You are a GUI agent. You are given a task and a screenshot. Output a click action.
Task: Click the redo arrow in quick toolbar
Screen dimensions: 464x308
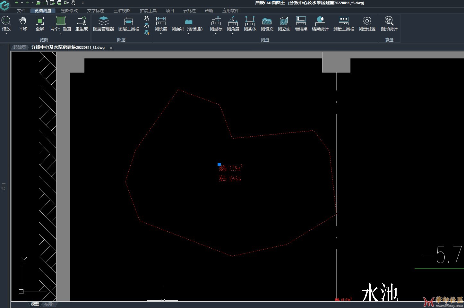(27, 3)
